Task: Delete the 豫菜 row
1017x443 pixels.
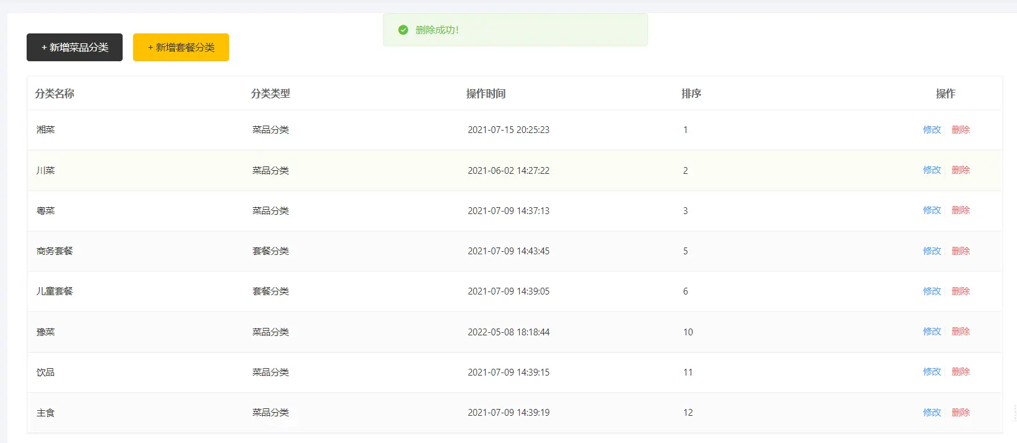Action: tap(961, 332)
